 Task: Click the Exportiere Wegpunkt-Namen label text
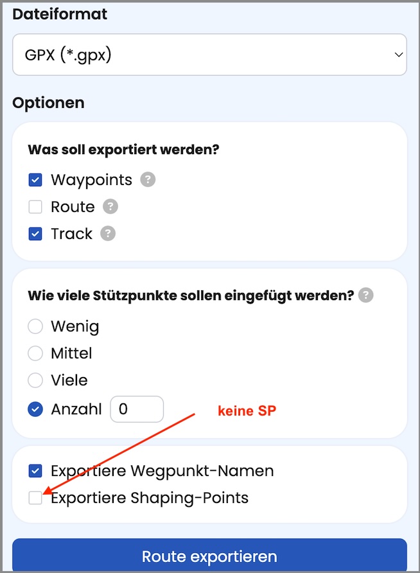pos(162,471)
